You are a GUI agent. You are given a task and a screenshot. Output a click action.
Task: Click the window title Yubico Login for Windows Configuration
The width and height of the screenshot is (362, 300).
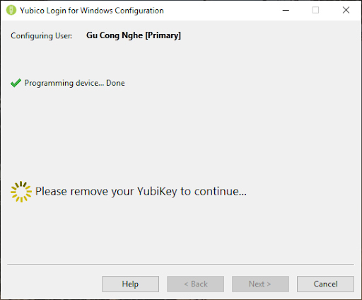click(92, 11)
